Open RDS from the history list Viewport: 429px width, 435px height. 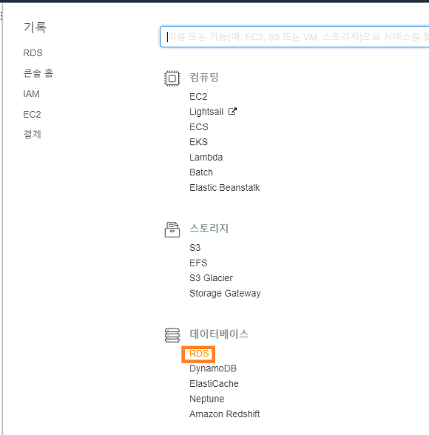click(33, 53)
